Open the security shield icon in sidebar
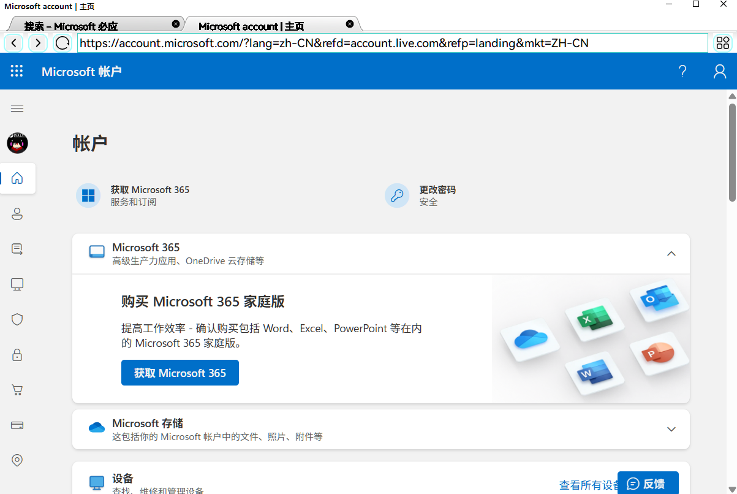 17,319
